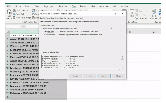This screenshot has height=103, width=166.
Task: Activate the Filter funnel icon
Action: tap(132, 12)
